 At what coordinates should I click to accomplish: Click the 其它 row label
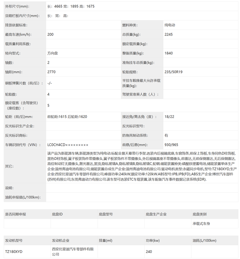tap(9, 166)
